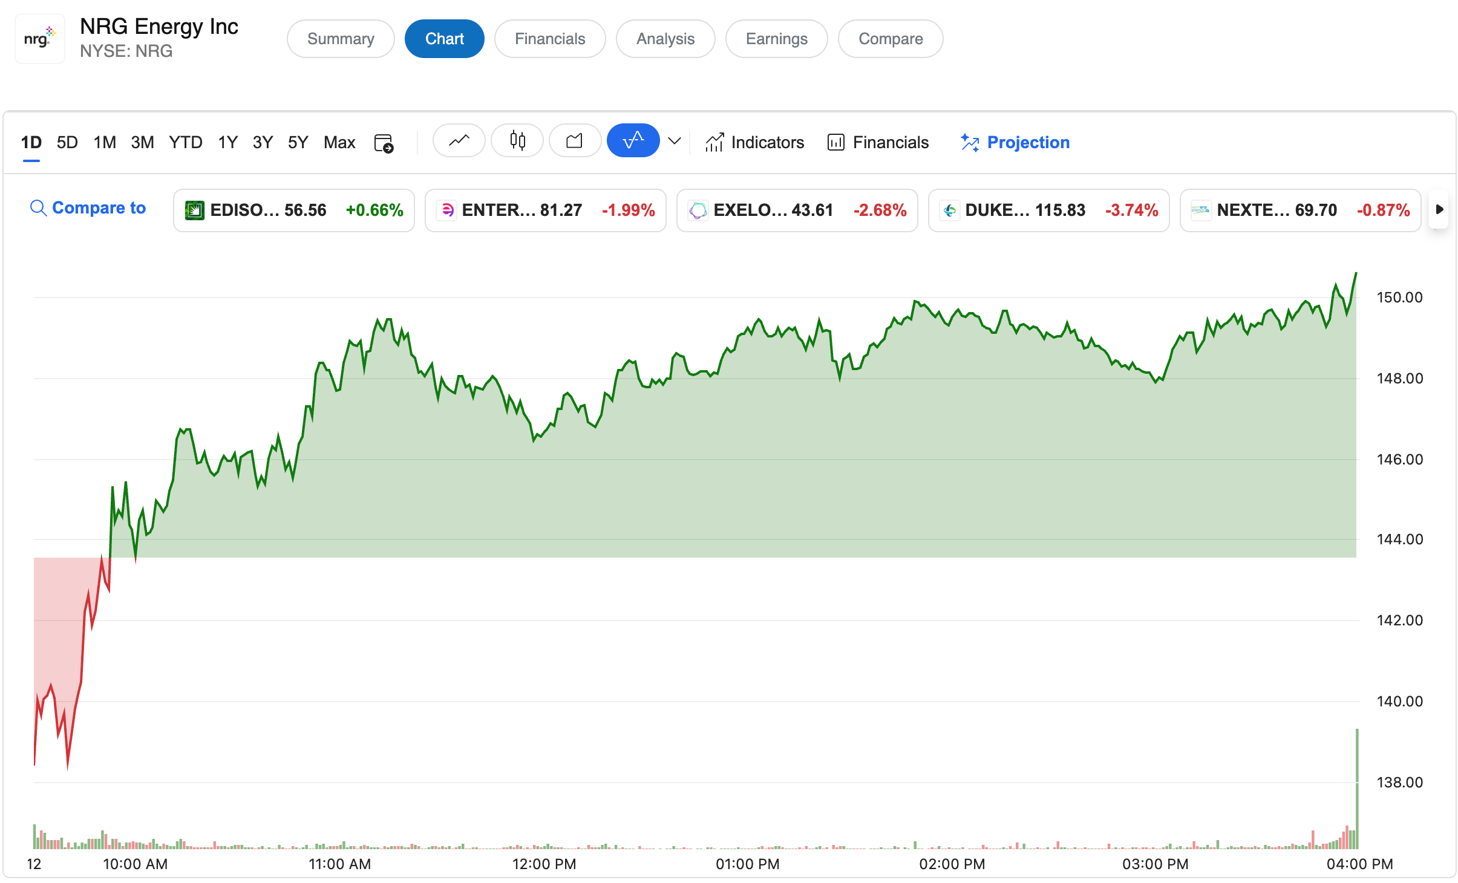Screen dimensions: 1458x883
Task: Click the tall closing volume bar
Action: tap(1357, 789)
